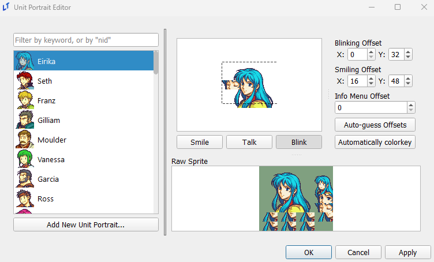This screenshot has width=434, height=262.
Task: Click the Eirika name text in the list
Action: tap(47, 61)
